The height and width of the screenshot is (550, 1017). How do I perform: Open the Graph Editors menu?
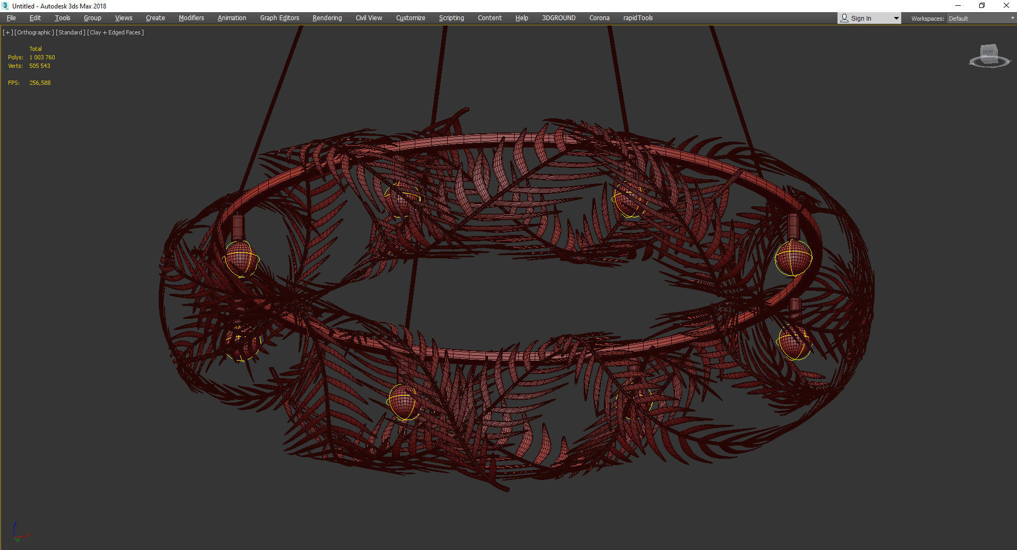(280, 18)
